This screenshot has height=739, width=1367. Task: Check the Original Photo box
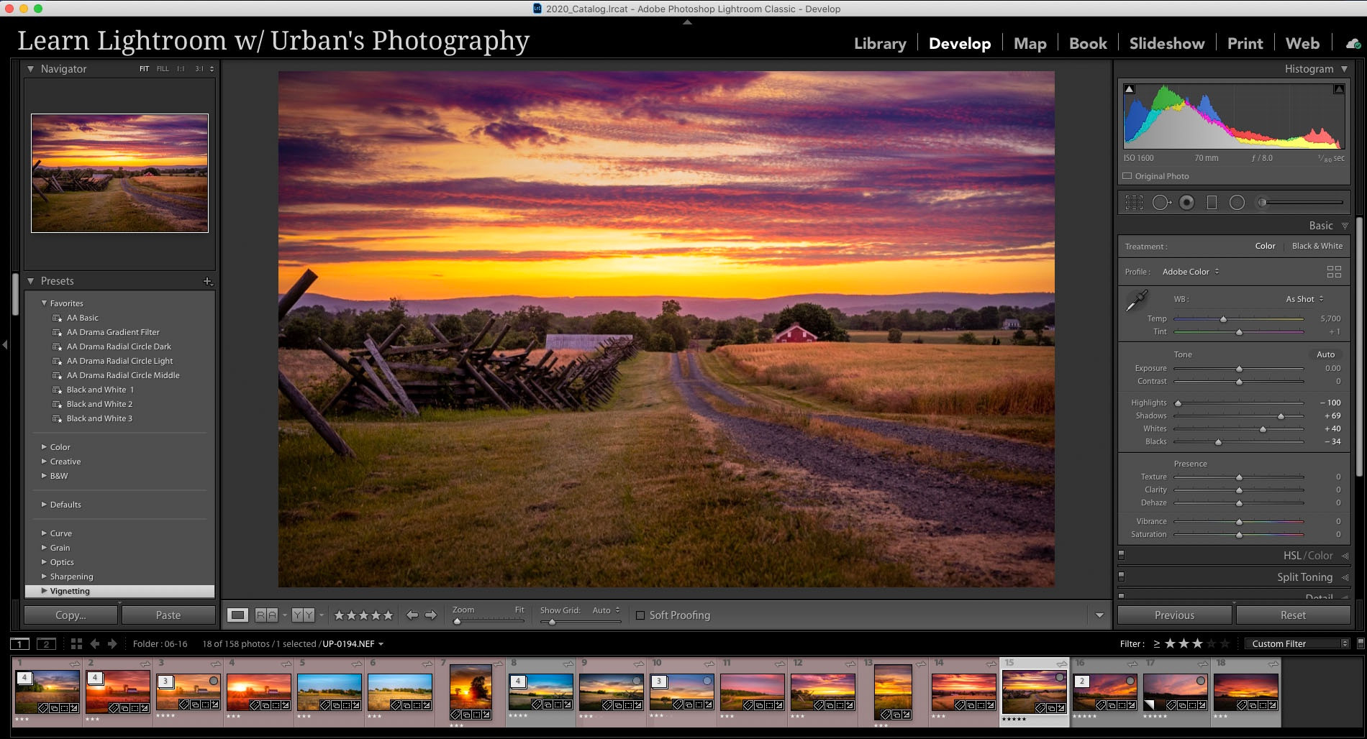pyautogui.click(x=1127, y=176)
